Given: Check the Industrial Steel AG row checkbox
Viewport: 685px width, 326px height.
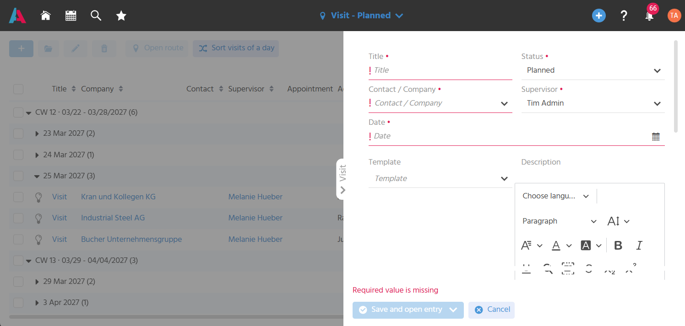Looking at the screenshot, I should pos(18,218).
